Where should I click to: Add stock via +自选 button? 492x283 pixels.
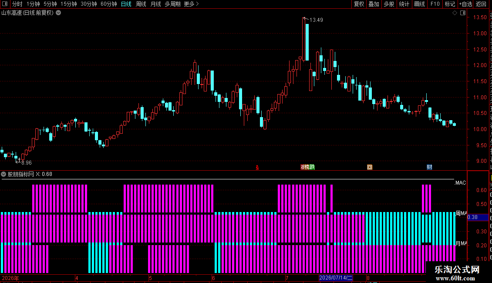tap(465, 4)
